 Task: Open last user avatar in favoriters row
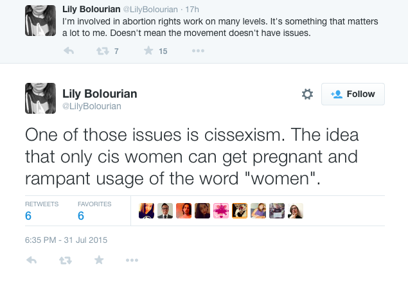296,211
